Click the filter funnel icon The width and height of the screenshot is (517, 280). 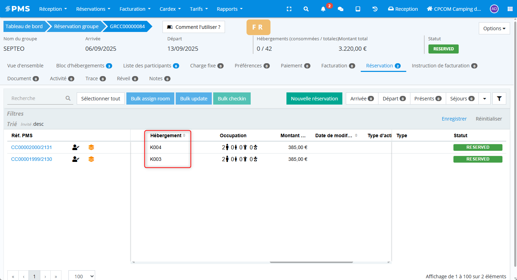[x=499, y=99]
